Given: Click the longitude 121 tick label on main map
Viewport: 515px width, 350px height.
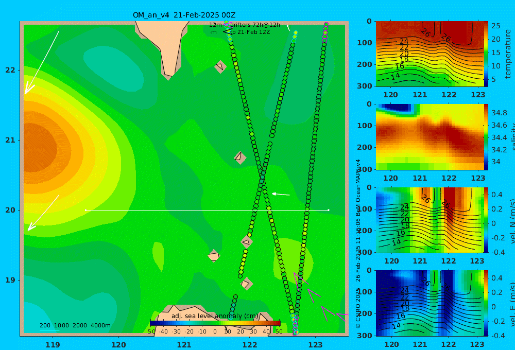Looking at the screenshot, I should pyautogui.click(x=184, y=345).
